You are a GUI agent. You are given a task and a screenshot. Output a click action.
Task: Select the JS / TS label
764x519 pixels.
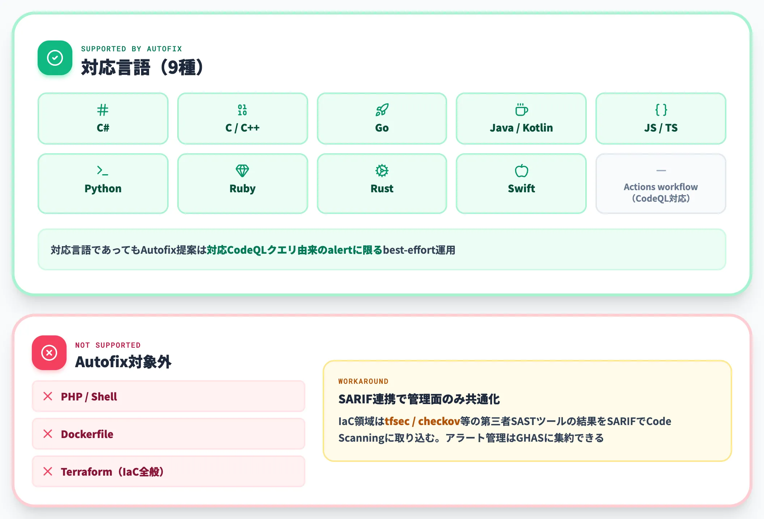661,128
